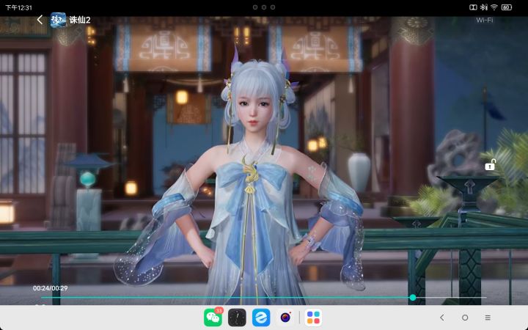Tap the Wi-Fi network label
528x330 pixels.
(485, 21)
